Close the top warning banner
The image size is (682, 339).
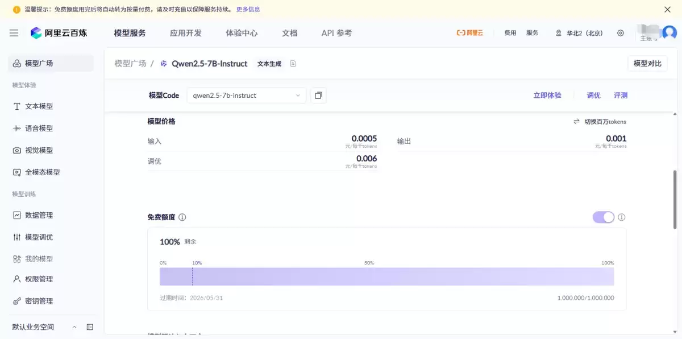coord(668,9)
